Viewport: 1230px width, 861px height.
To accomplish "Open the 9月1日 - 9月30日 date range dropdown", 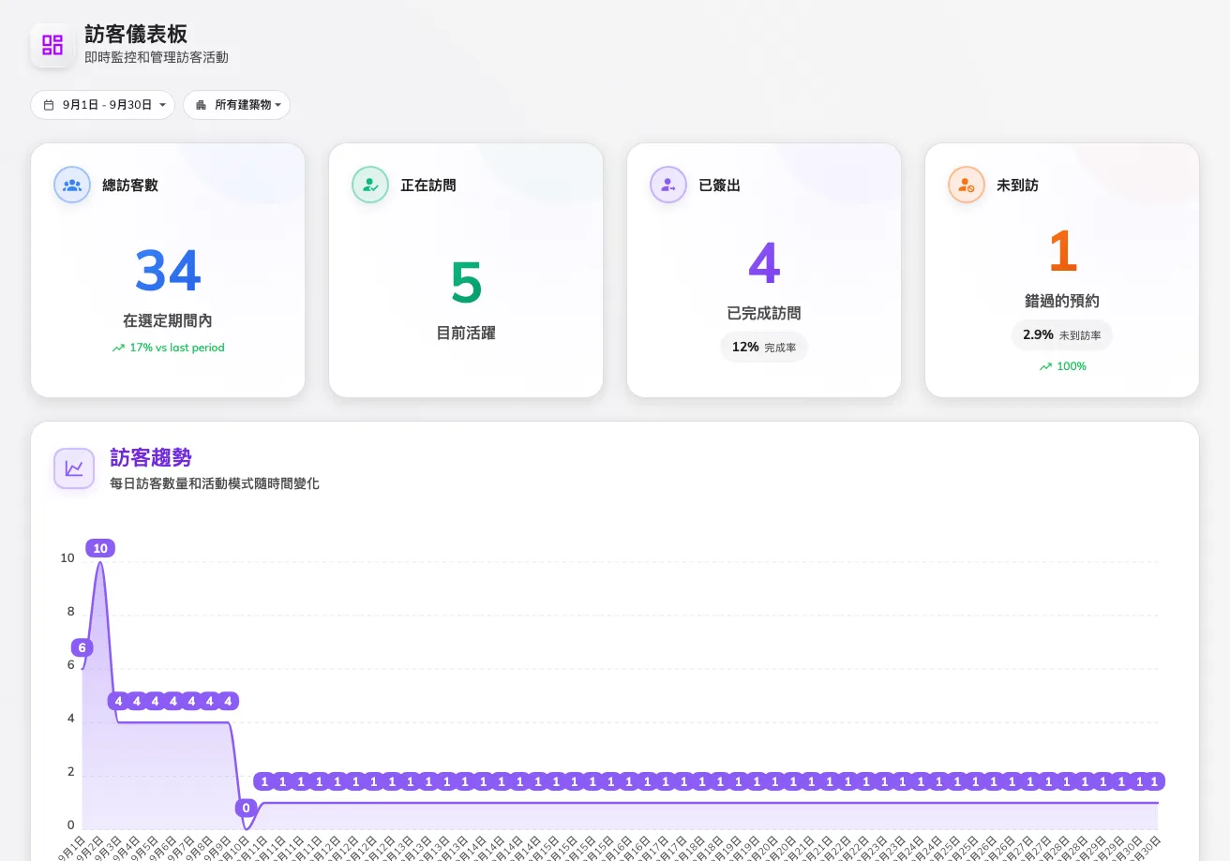I will point(103,105).
